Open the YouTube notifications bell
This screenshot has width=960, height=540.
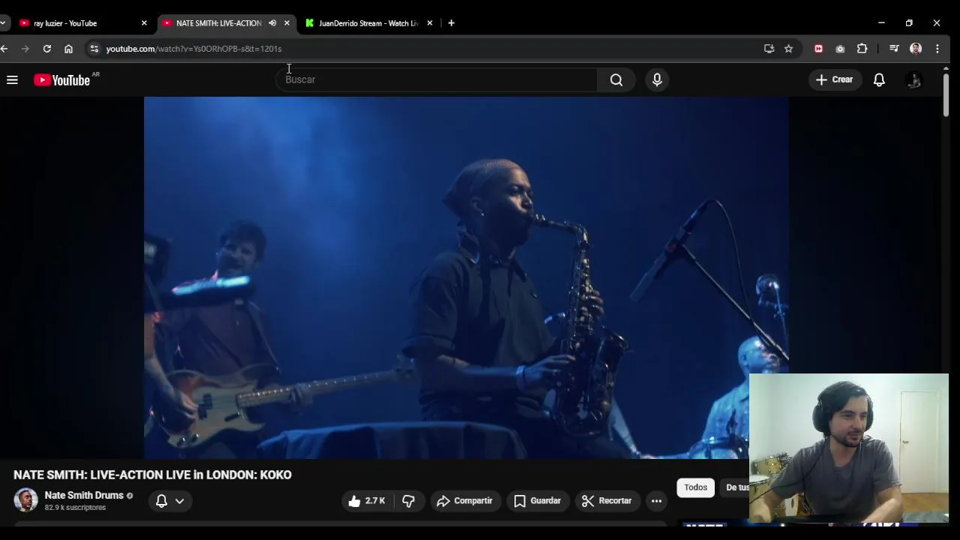click(879, 79)
